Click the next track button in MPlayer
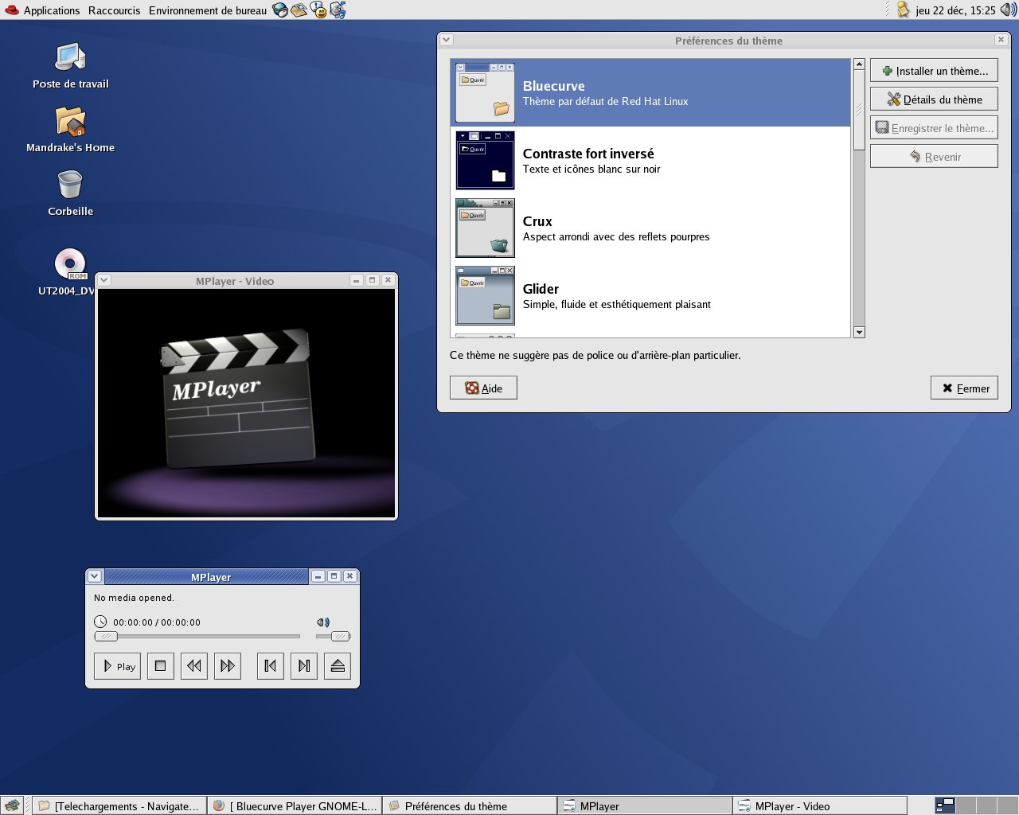Image resolution: width=1019 pixels, height=815 pixels. [x=304, y=665]
